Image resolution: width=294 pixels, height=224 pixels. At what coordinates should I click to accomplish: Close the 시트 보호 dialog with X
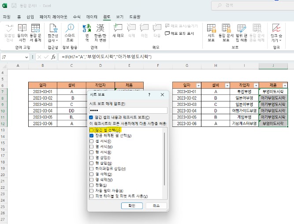pyautogui.click(x=162, y=95)
